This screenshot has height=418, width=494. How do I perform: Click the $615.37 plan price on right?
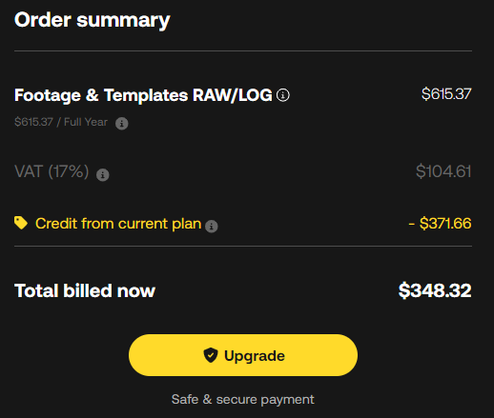[x=446, y=94]
